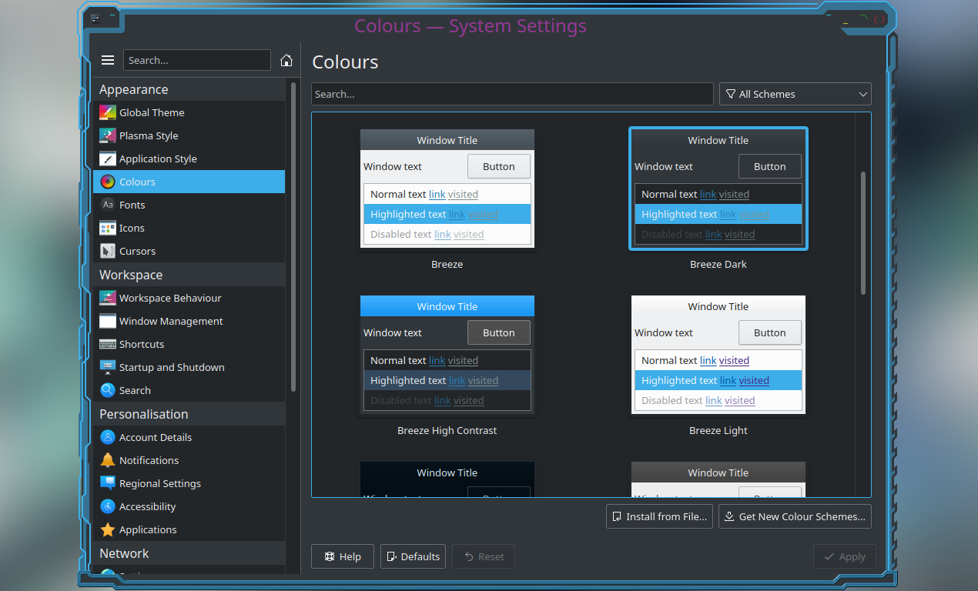Click the Application Style icon
The height and width of the screenshot is (591, 978).
point(108,159)
